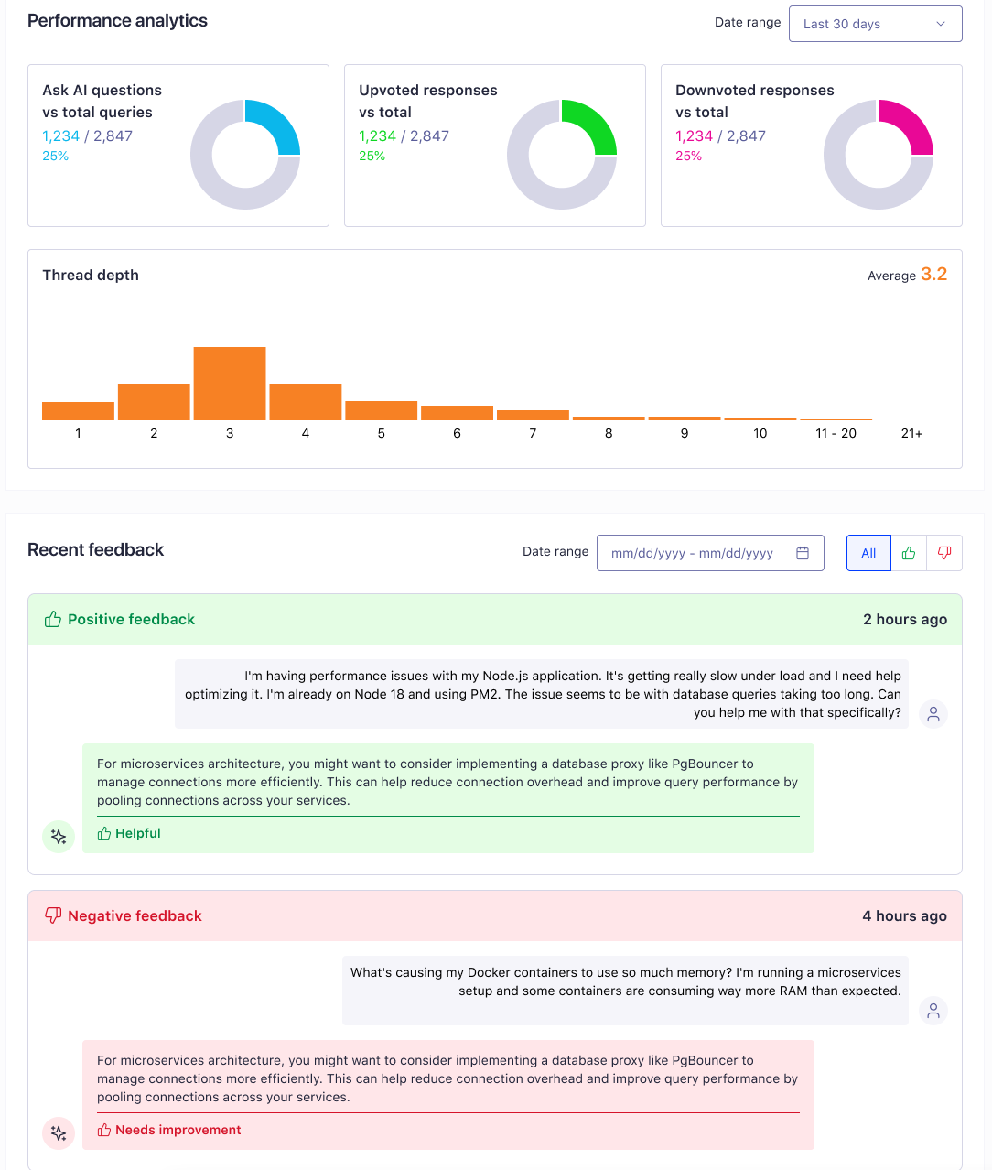992x1170 pixels.
Task: Open the calendar icon in the date range picker
Action: coord(803,552)
